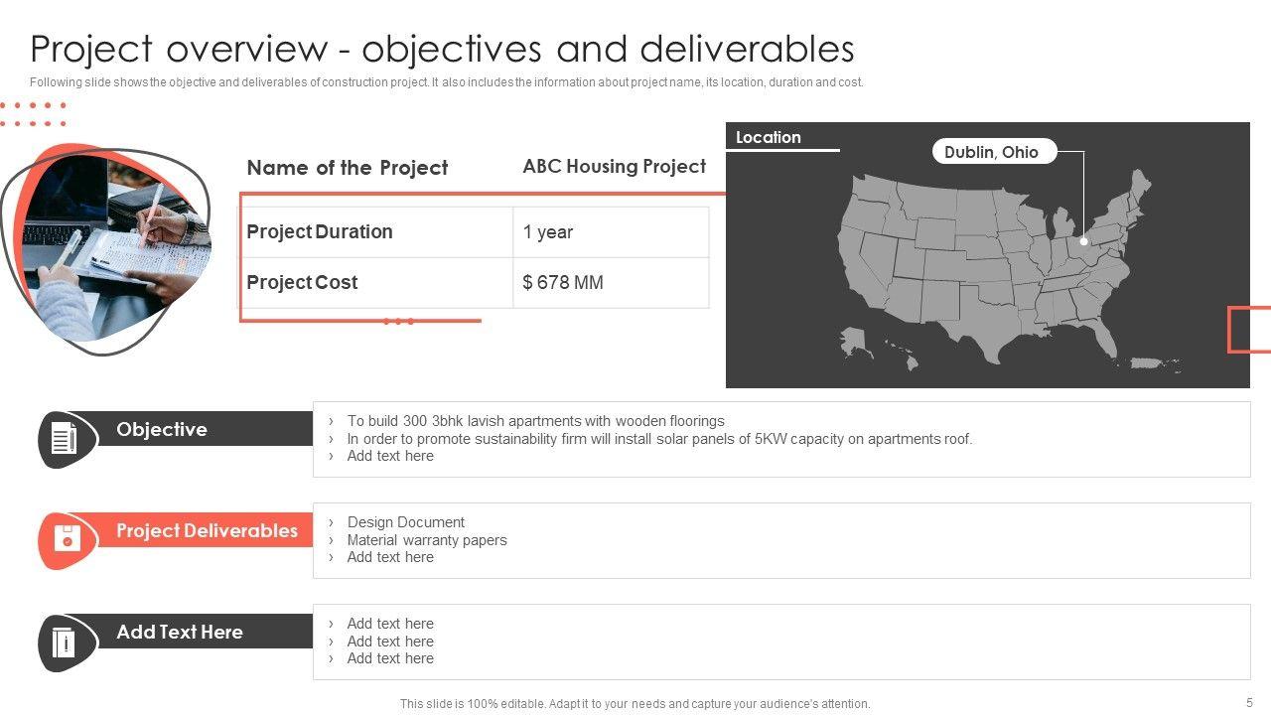Click the Material warranty papers bullet item
This screenshot has height=715, width=1271.
click(427, 540)
